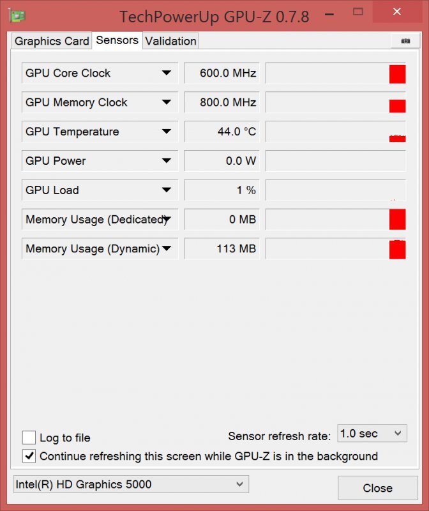Screen dimensions: 429x511
Task: Switch to the Graphics Card tab
Action: click(51, 41)
